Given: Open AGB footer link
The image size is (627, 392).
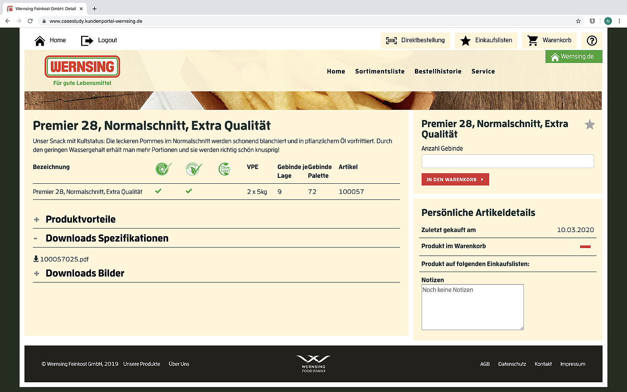Looking at the screenshot, I should pyautogui.click(x=485, y=364).
